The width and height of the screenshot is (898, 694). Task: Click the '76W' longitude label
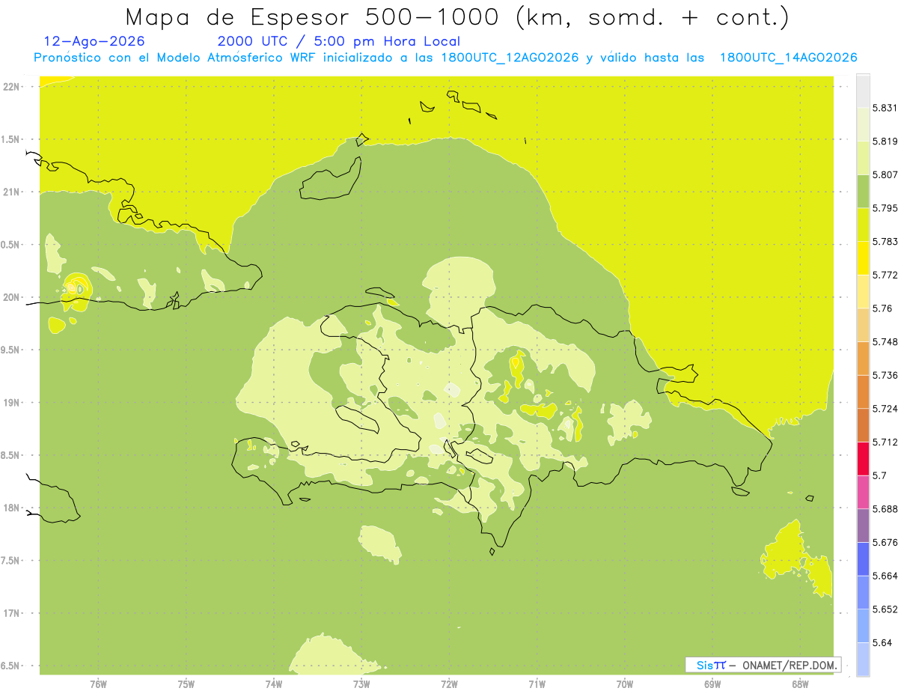98,684
